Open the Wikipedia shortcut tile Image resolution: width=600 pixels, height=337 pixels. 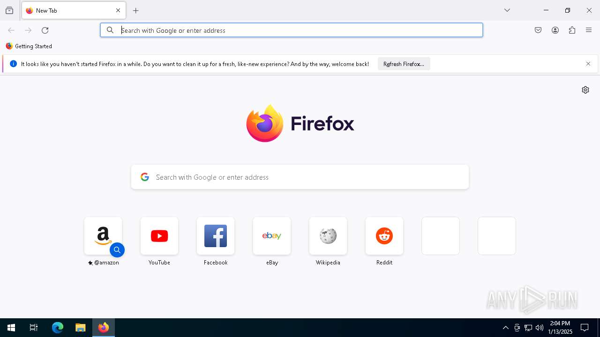tap(328, 236)
